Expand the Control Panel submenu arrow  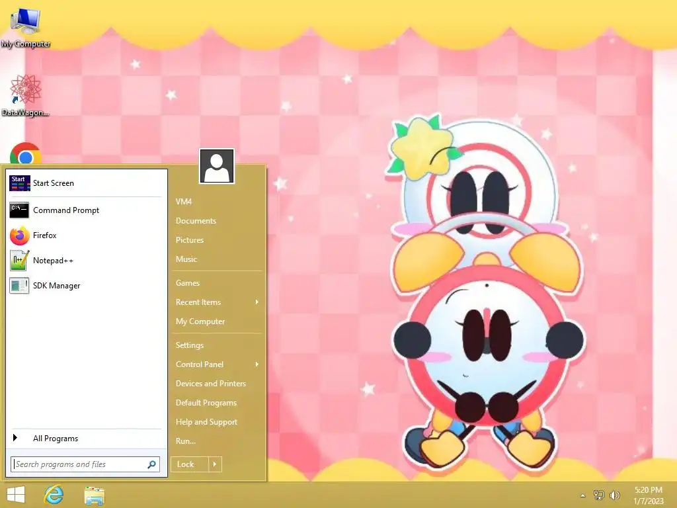point(257,364)
